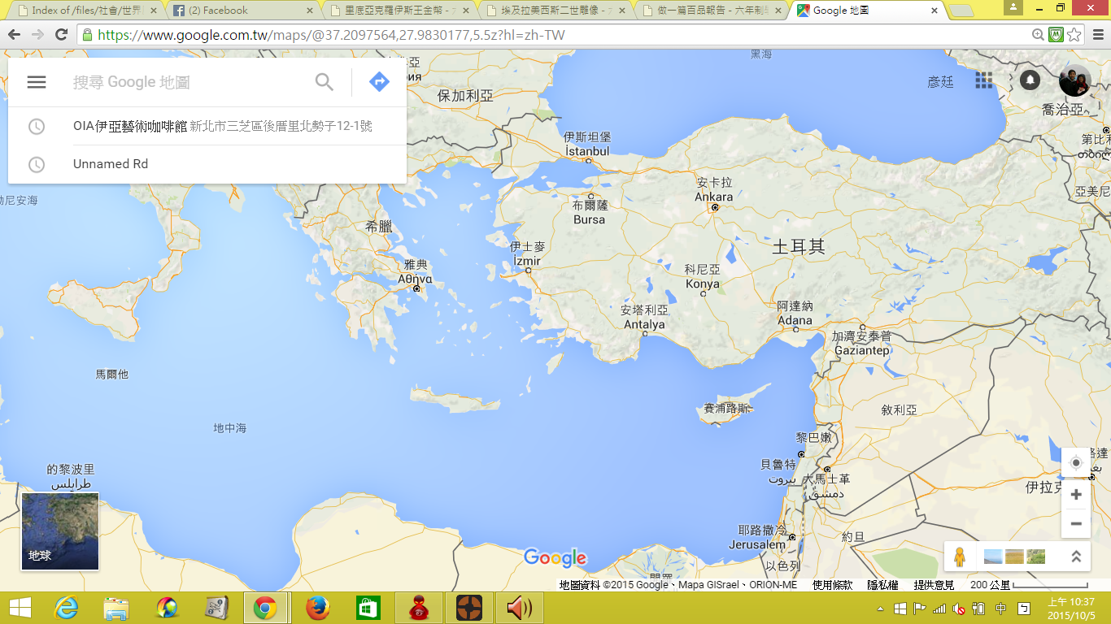Click the 使用條款 terms link
Viewport: 1111px width, 624px height.
(x=832, y=585)
